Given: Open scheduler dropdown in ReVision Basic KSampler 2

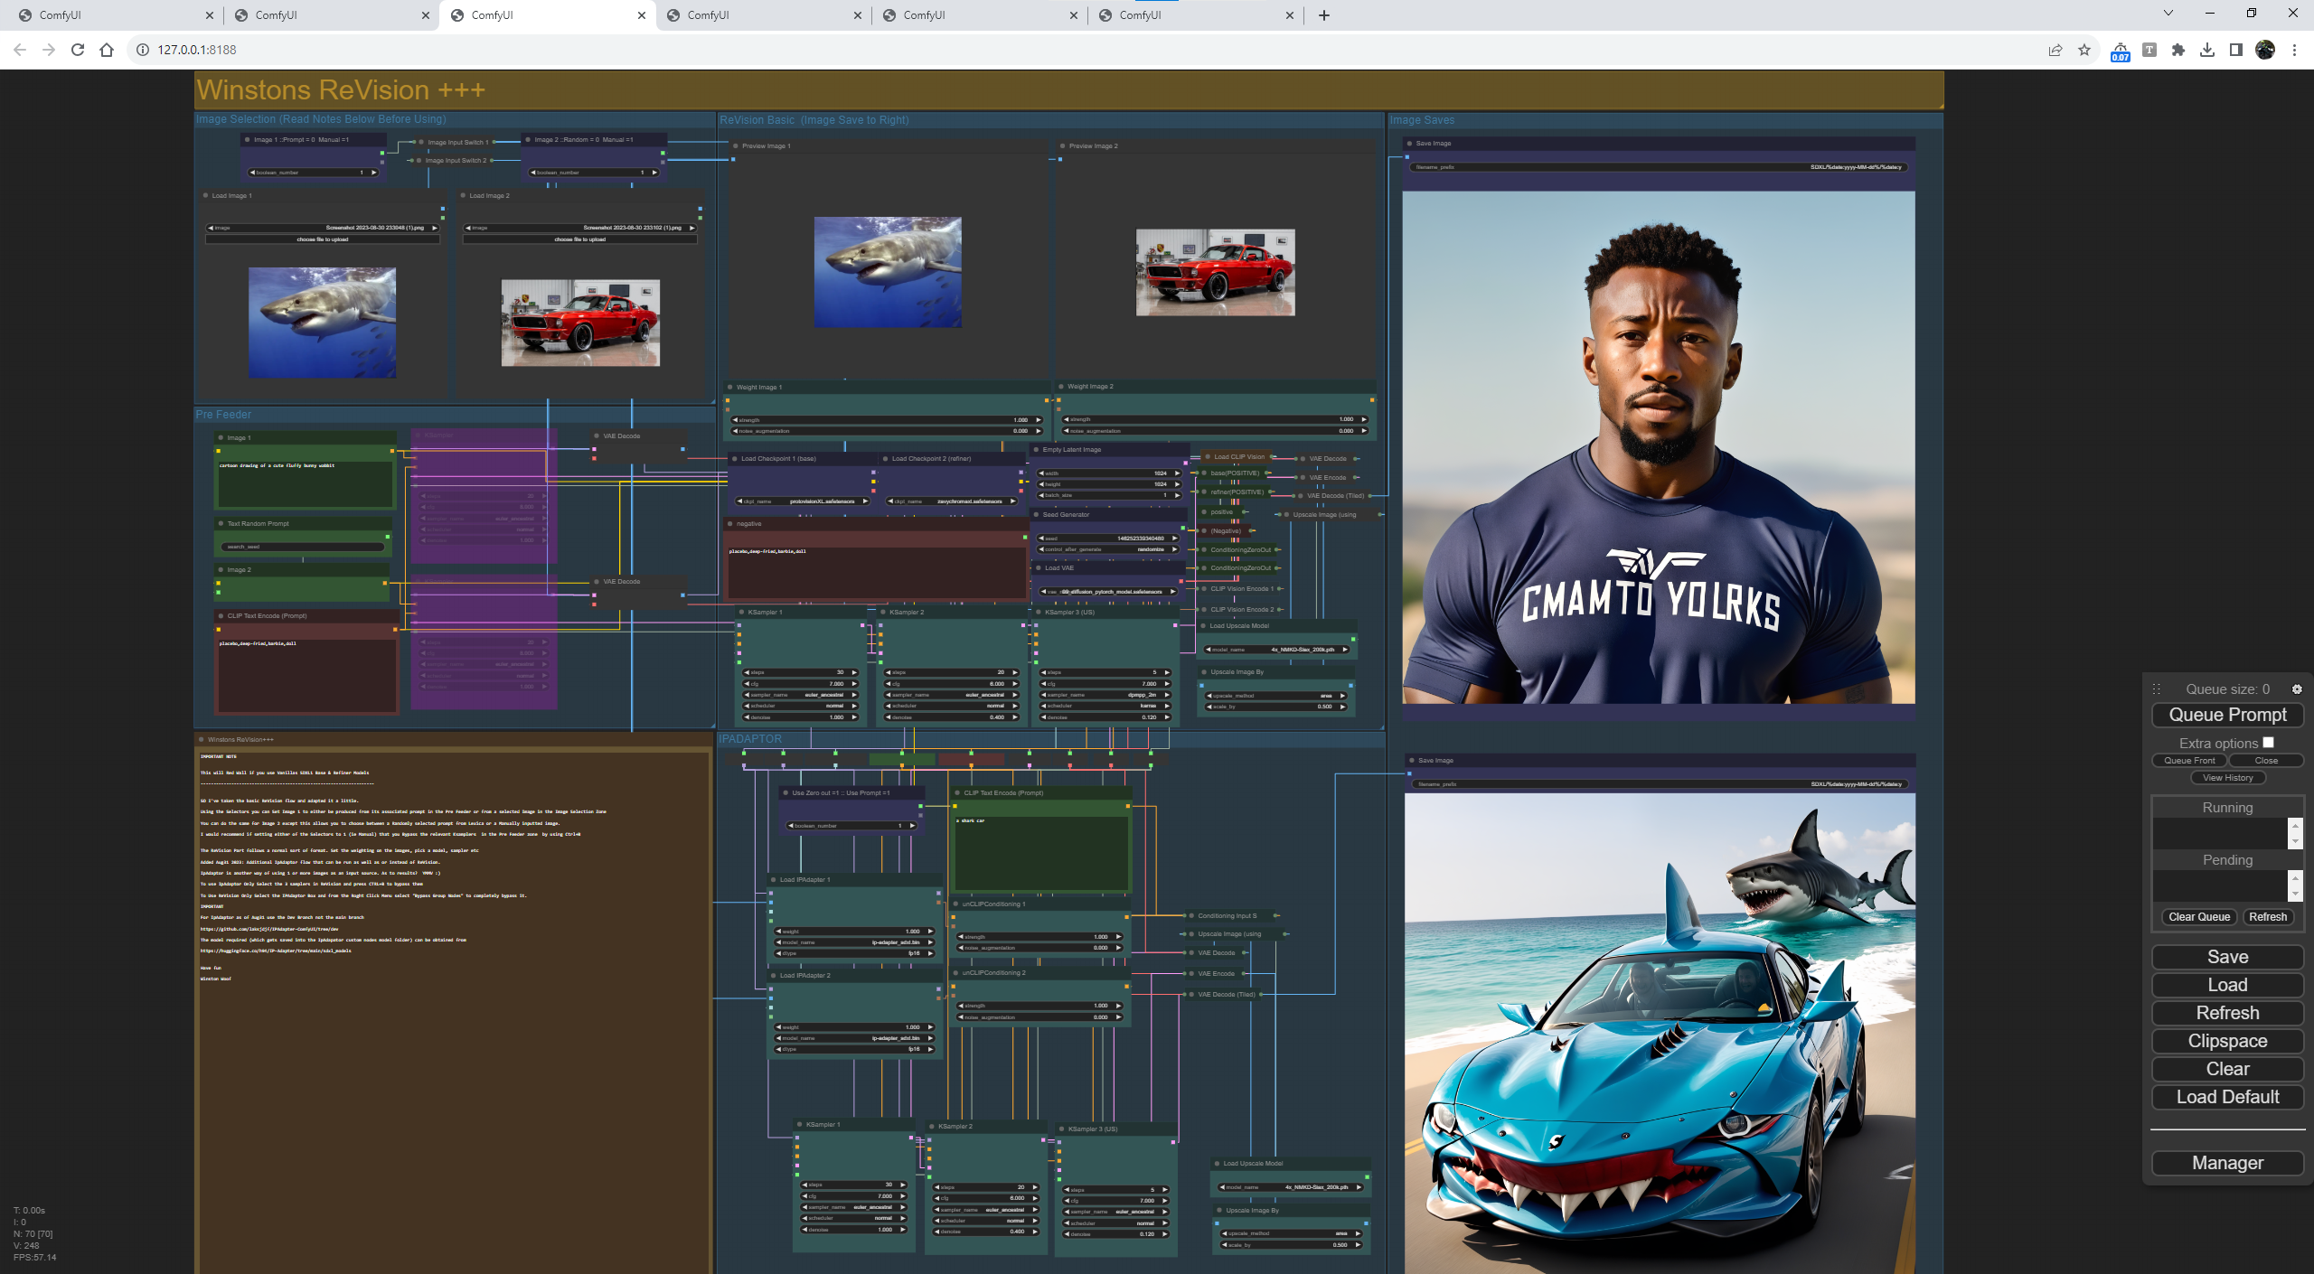Looking at the screenshot, I should pos(952,707).
